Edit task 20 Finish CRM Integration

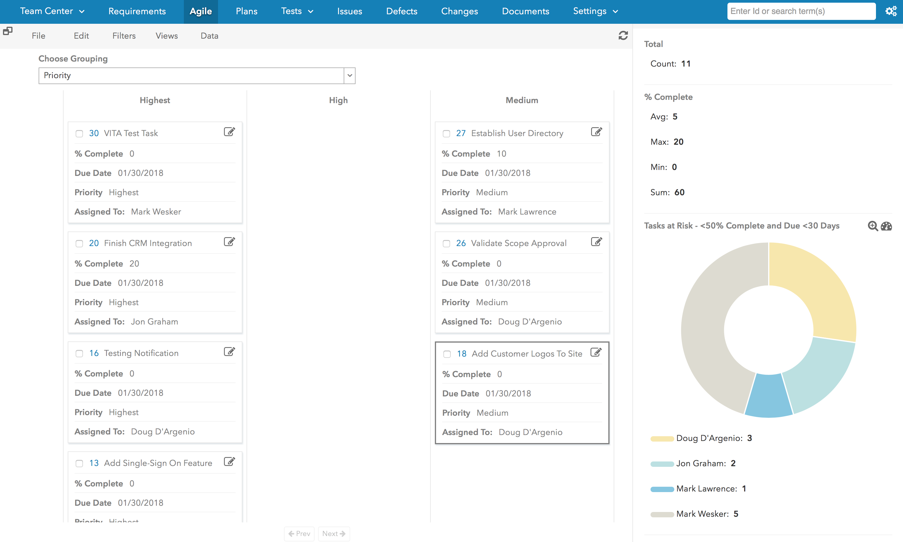tap(229, 242)
